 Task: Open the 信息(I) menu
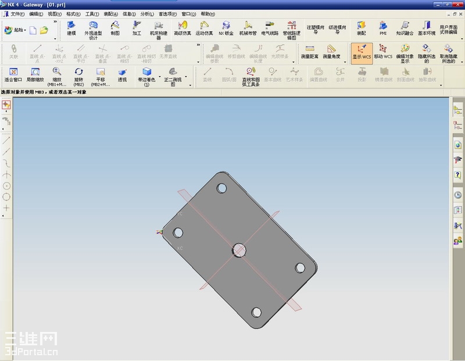coord(129,14)
